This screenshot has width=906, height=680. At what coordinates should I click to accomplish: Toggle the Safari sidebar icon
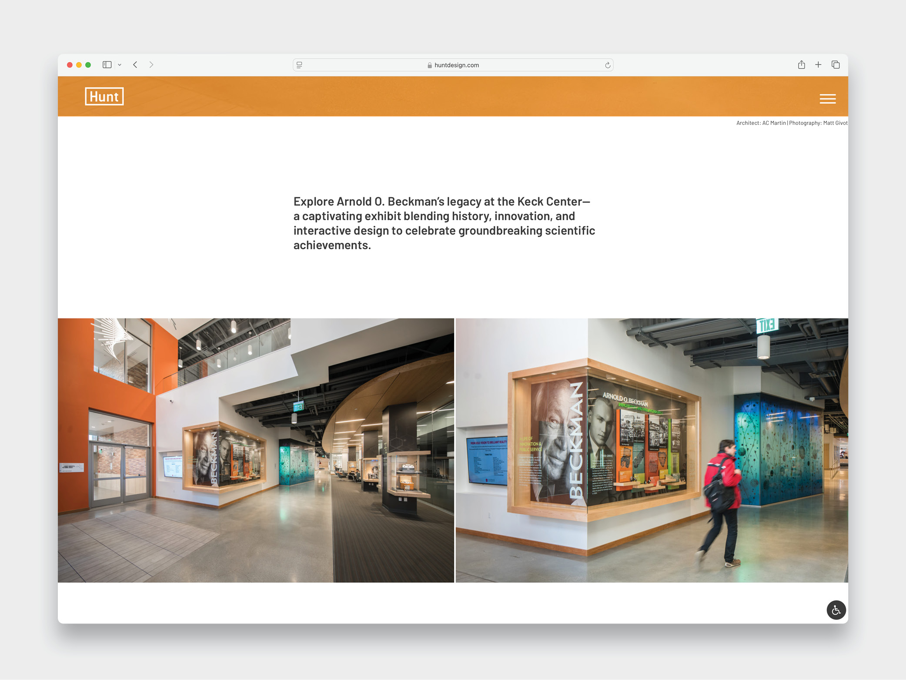coord(107,65)
